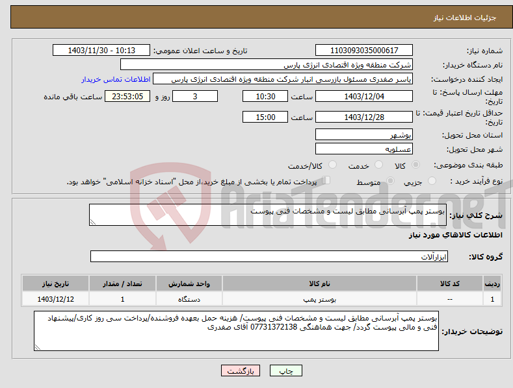Click the بازگشت back button

tap(241, 370)
